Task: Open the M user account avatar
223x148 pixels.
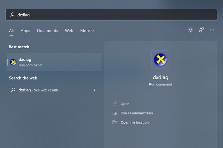Action: tap(190, 30)
